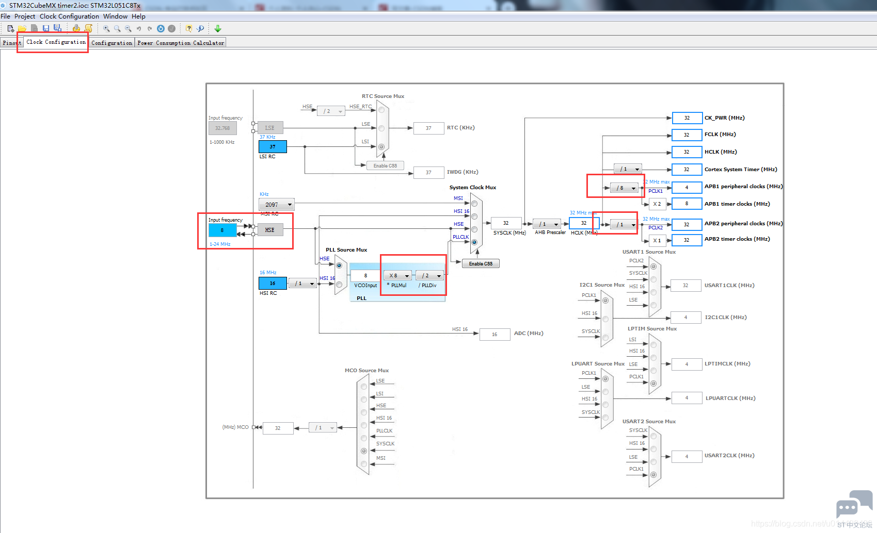Click the APB1 peripheral clocks value field
Viewport: 877px width, 533px height.
point(687,188)
